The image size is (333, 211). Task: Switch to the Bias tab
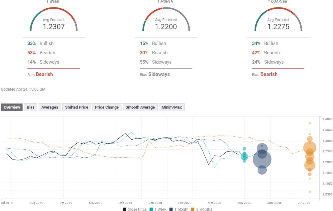(31, 107)
